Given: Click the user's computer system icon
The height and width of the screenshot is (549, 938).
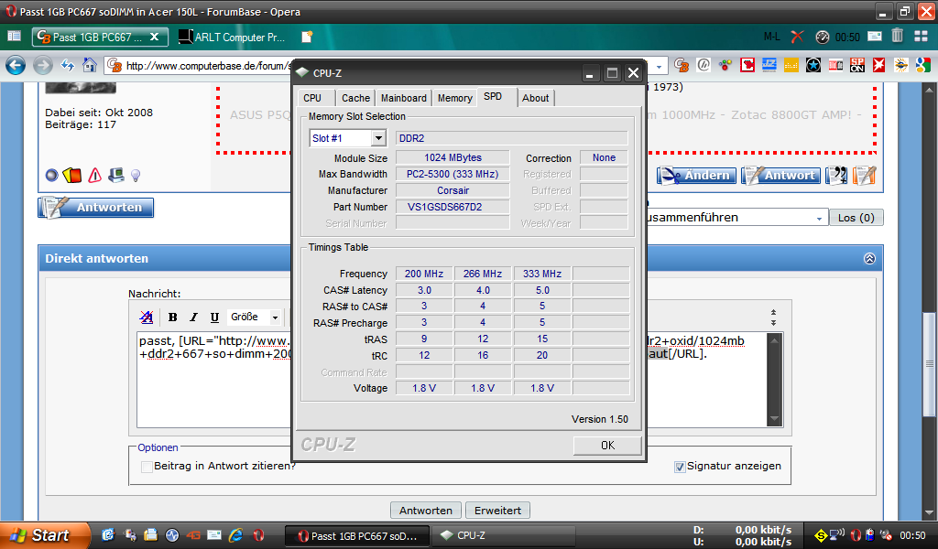Looking at the screenshot, I should click(x=116, y=175).
